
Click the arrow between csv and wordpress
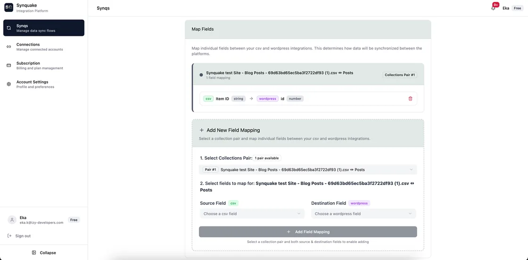tap(251, 99)
